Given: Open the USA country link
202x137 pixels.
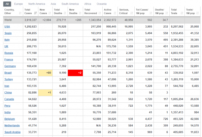Looking at the screenshot, I should click(7, 27).
